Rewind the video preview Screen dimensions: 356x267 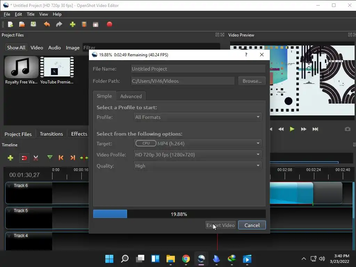281,129
